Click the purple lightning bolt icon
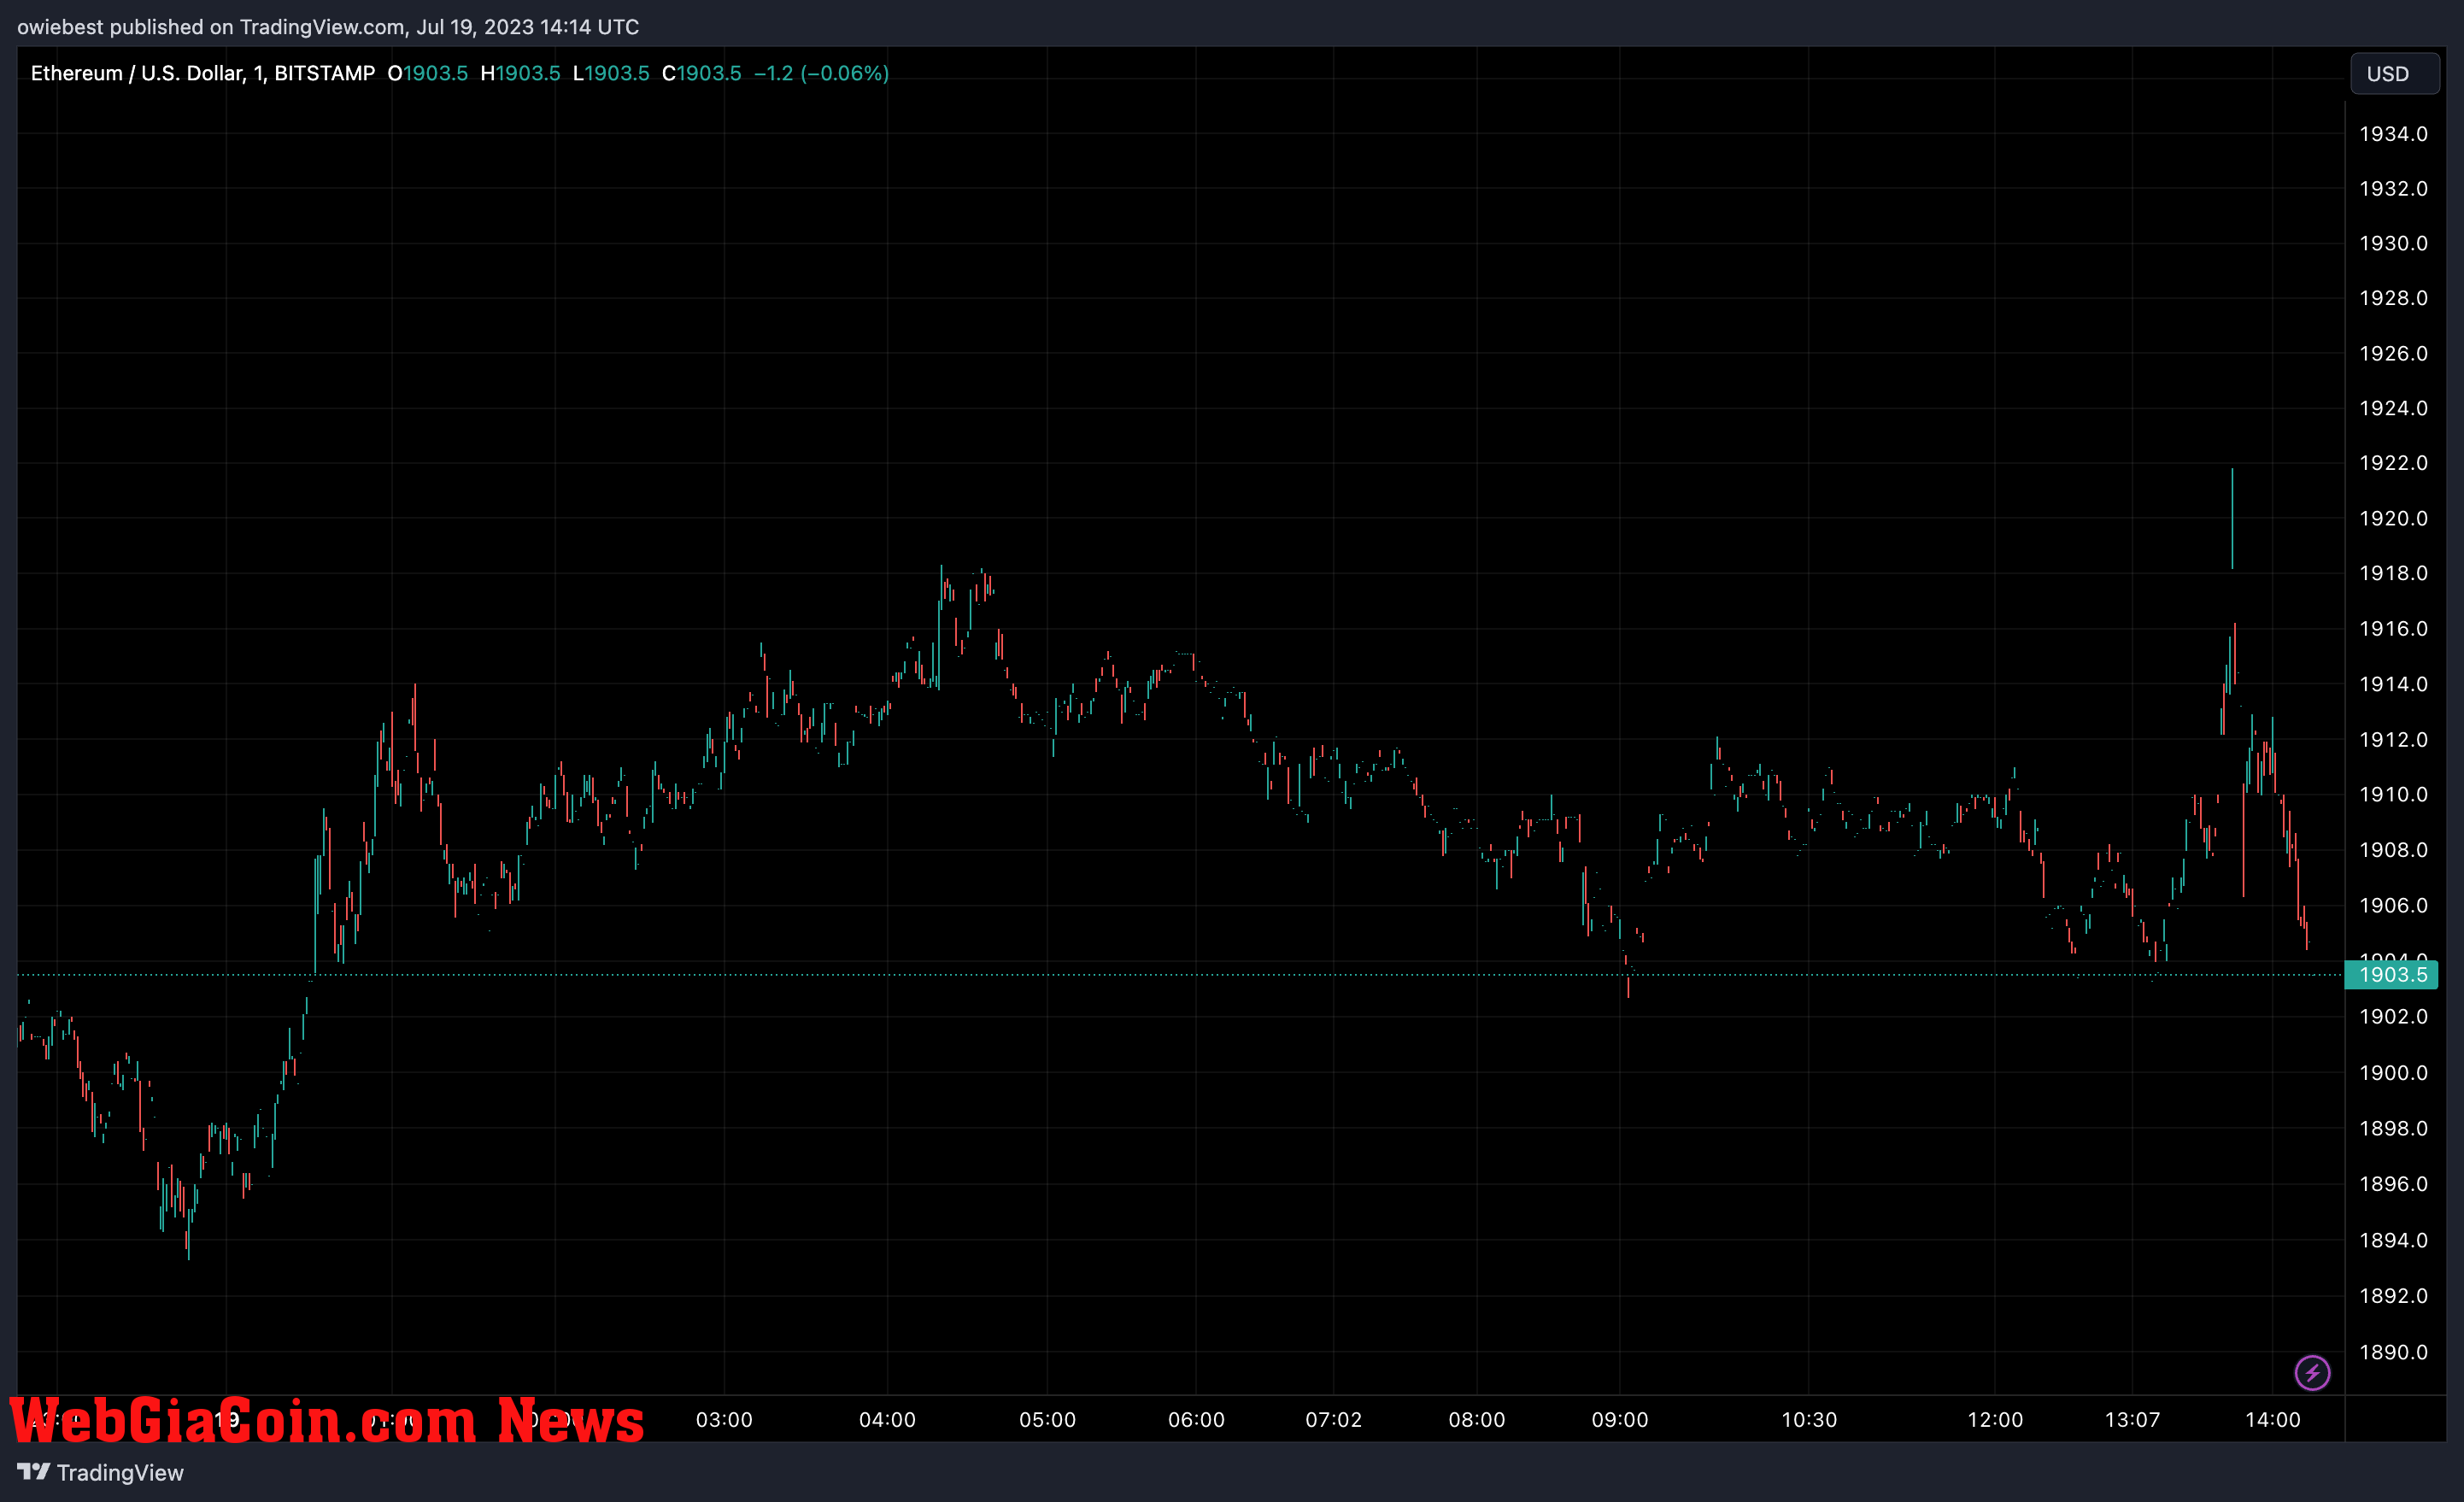Image resolution: width=2464 pixels, height=1502 pixels. 2312,1372
